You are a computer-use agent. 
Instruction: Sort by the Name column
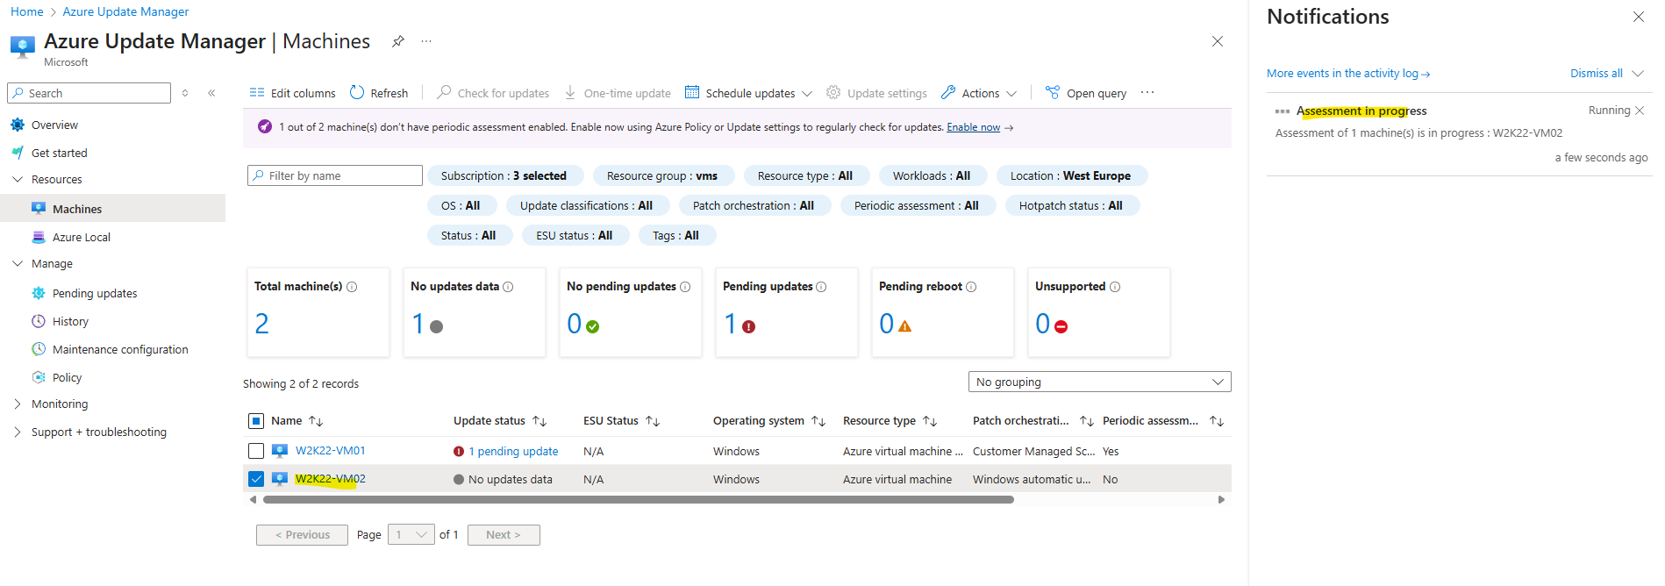(x=316, y=421)
